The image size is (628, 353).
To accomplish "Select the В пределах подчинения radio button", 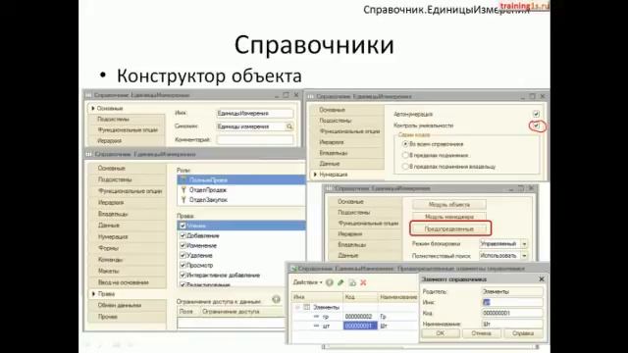I will coord(405,155).
